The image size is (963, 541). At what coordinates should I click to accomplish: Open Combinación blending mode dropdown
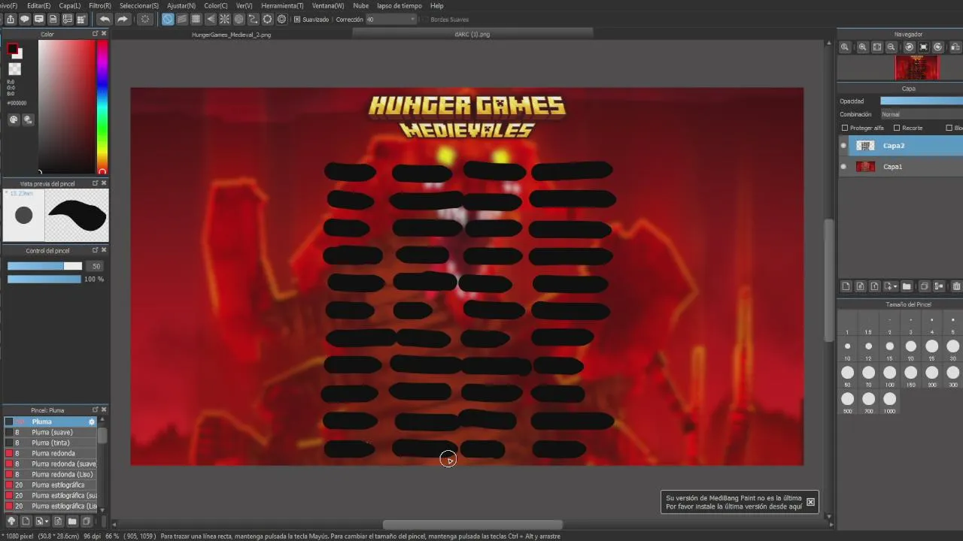pyautogui.click(x=921, y=114)
